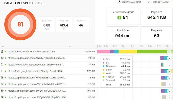
Task: Click the image type icon of the n9V8yFaZxWk row
Action: coord(2,97)
